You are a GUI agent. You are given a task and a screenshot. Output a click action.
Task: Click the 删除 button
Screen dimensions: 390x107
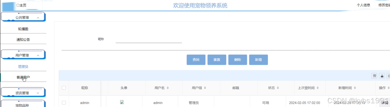coord(238,60)
